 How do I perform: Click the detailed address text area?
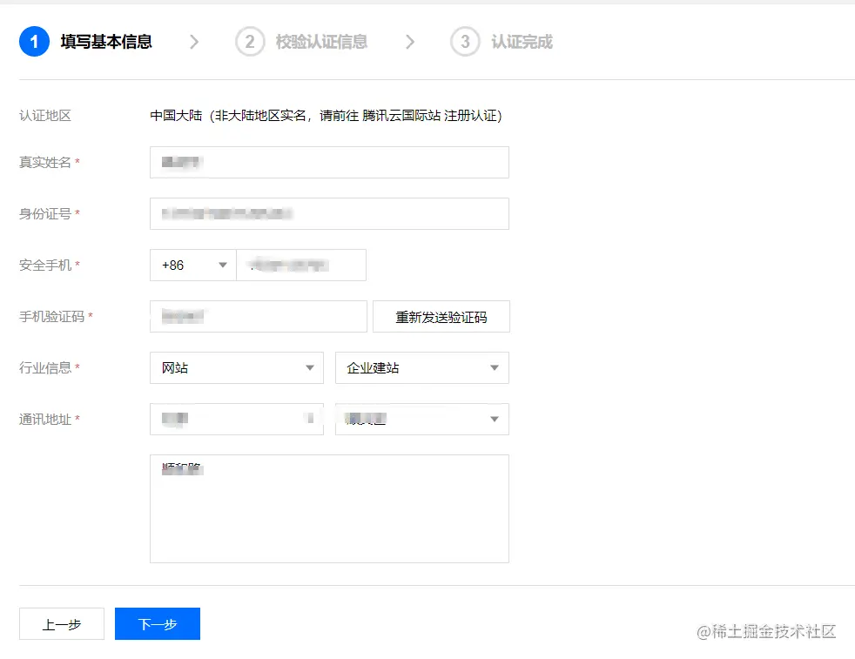tap(329, 508)
